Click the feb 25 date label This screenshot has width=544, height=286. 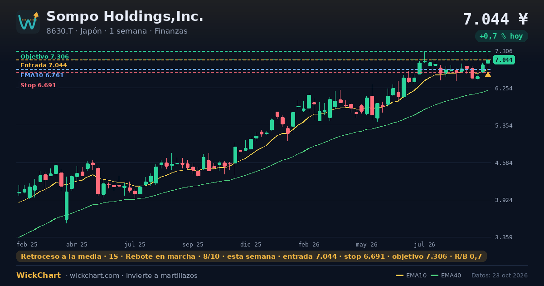click(x=27, y=244)
